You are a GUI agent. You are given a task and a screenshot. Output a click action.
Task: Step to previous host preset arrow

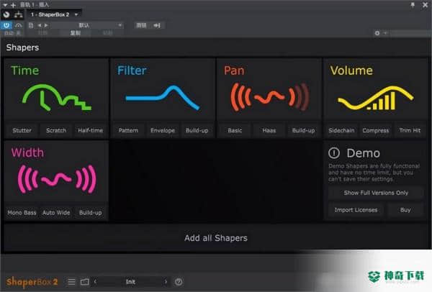40,25
